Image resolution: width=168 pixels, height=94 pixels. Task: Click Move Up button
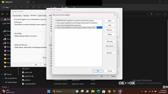109,42
